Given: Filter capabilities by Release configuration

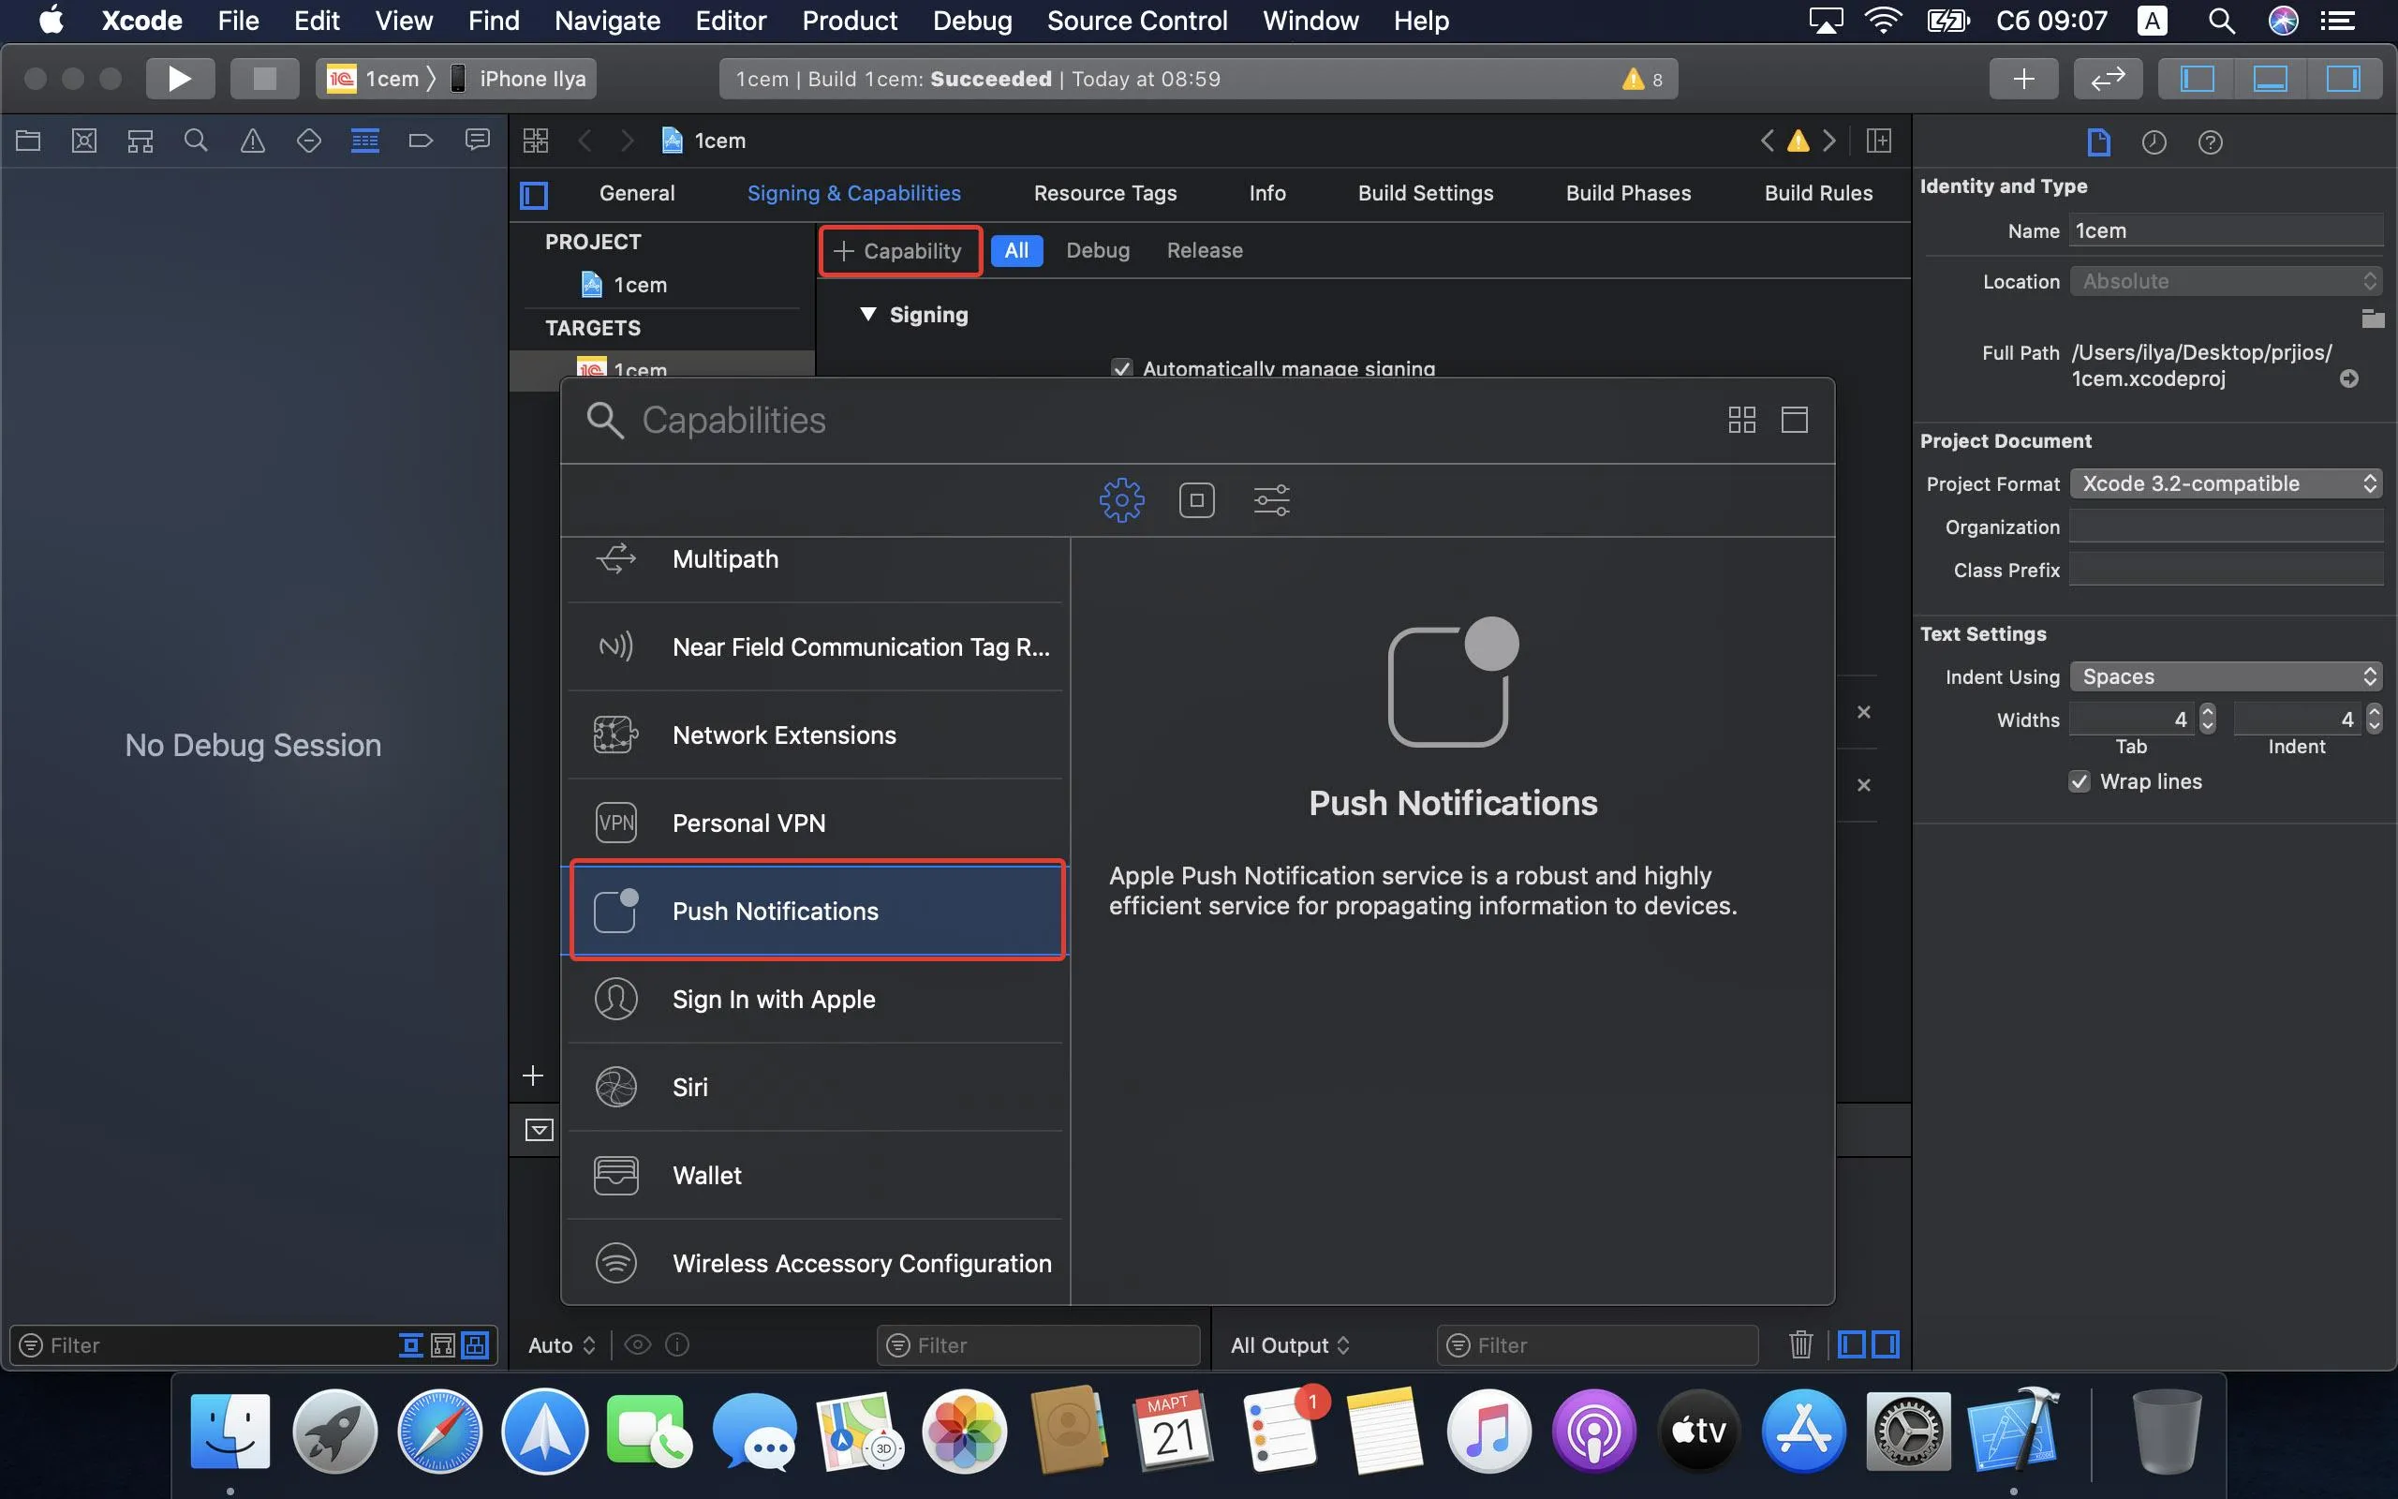Looking at the screenshot, I should [x=1204, y=250].
